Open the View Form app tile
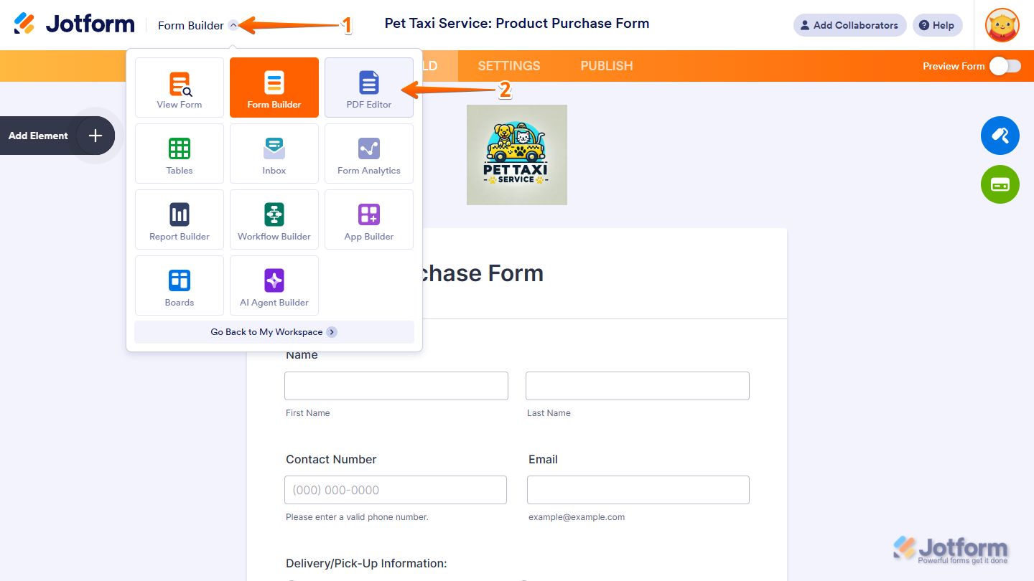 tap(180, 88)
